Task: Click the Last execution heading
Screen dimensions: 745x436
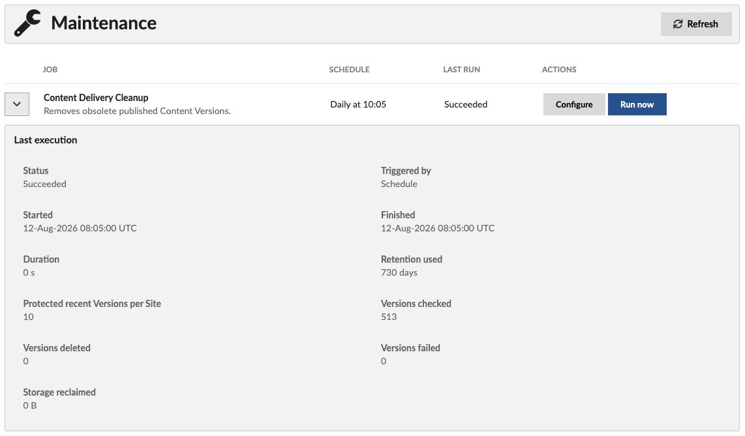Action: tap(46, 140)
